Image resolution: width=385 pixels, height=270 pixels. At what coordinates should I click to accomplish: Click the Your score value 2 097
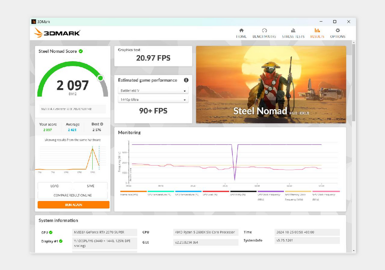point(48,130)
